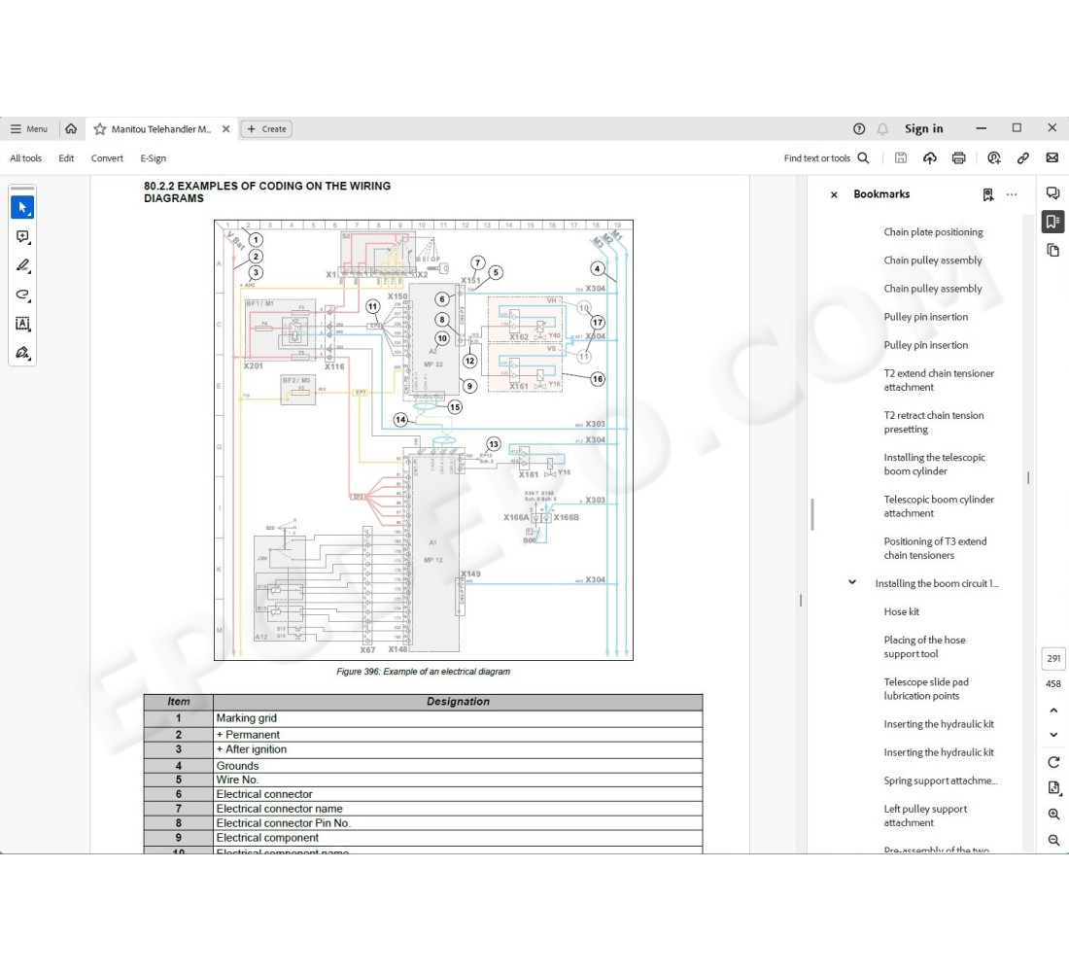Go to next page arrow
The image size is (1069, 972).
pos(1053,735)
